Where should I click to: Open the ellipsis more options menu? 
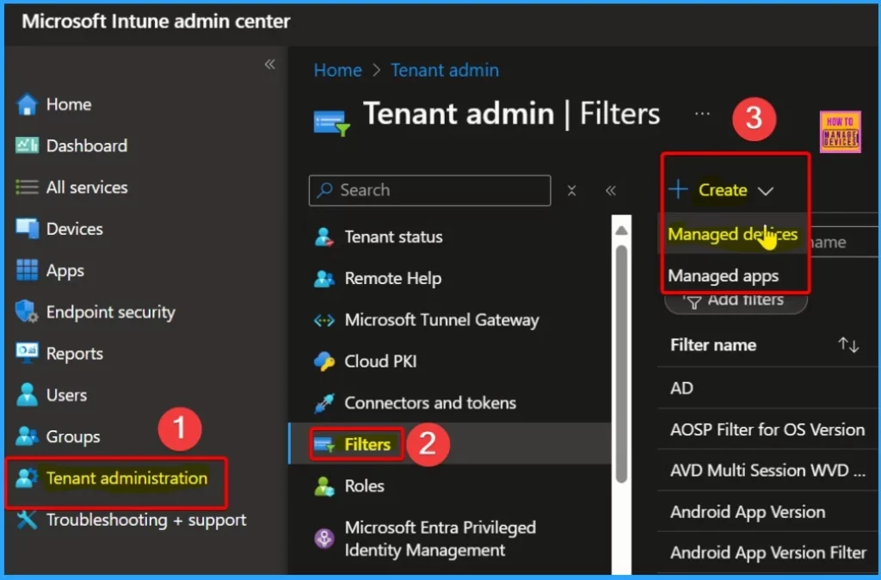pos(702,114)
